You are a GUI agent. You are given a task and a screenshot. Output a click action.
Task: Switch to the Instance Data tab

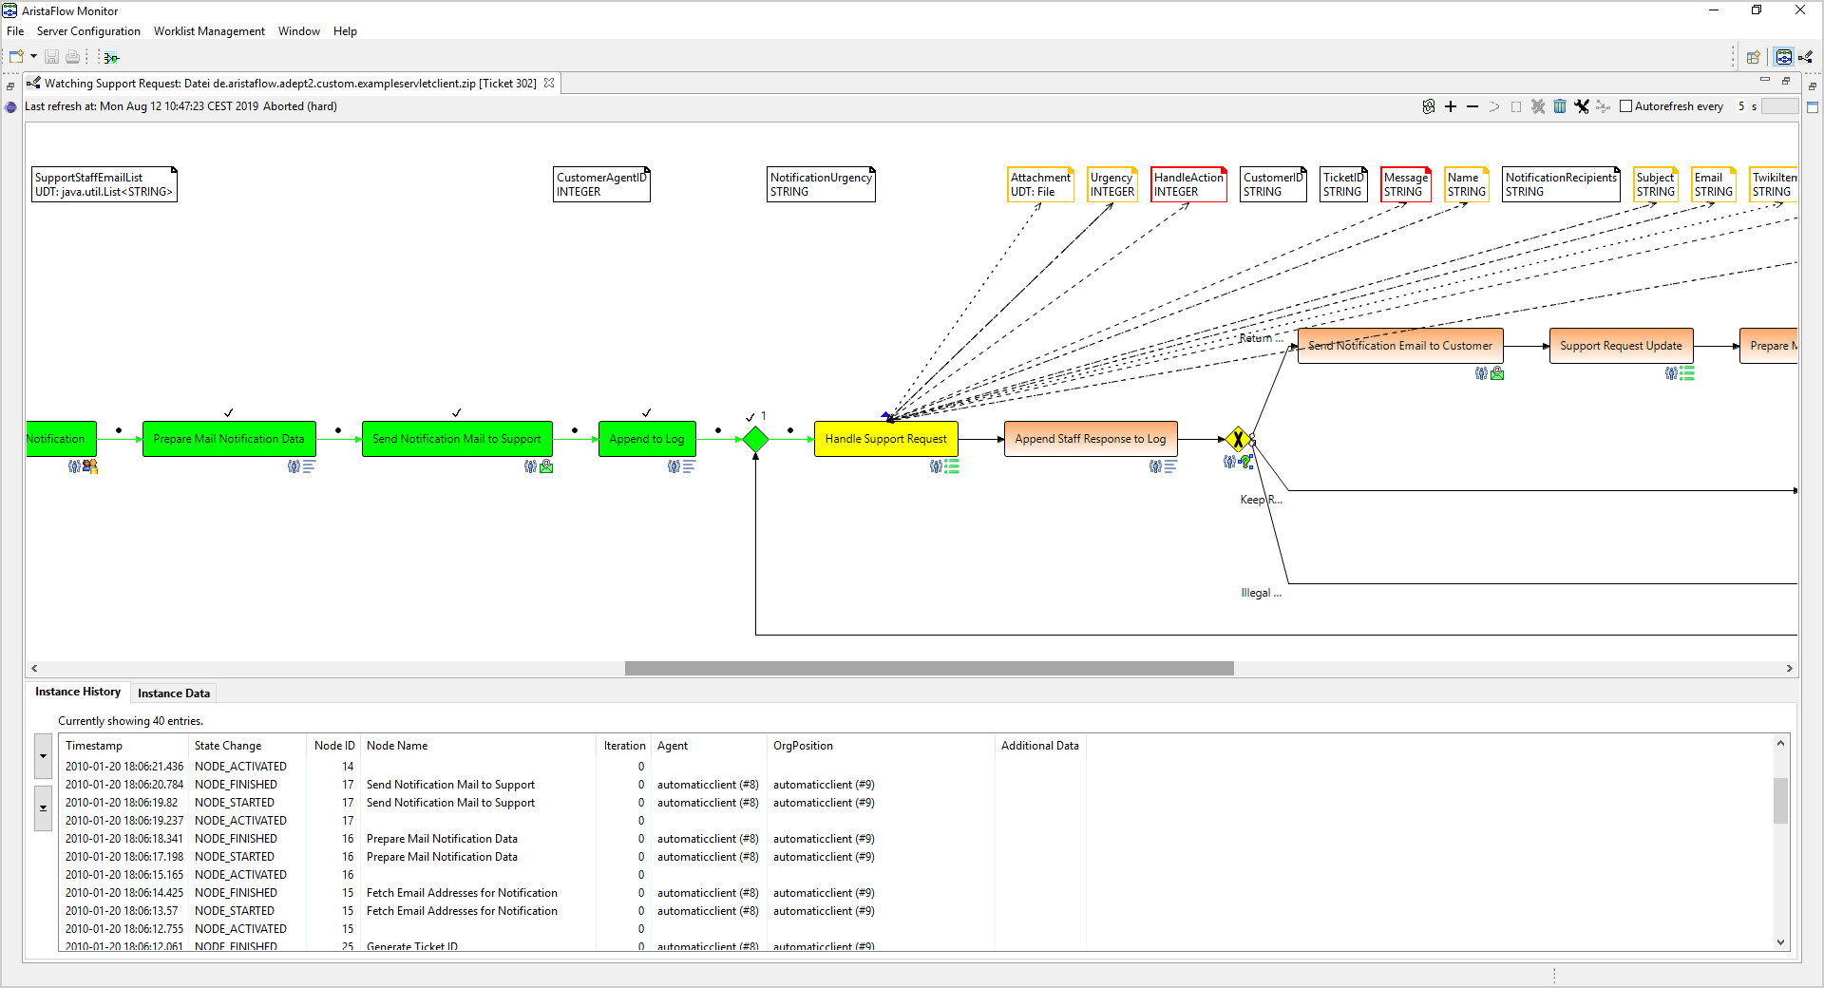point(174,693)
